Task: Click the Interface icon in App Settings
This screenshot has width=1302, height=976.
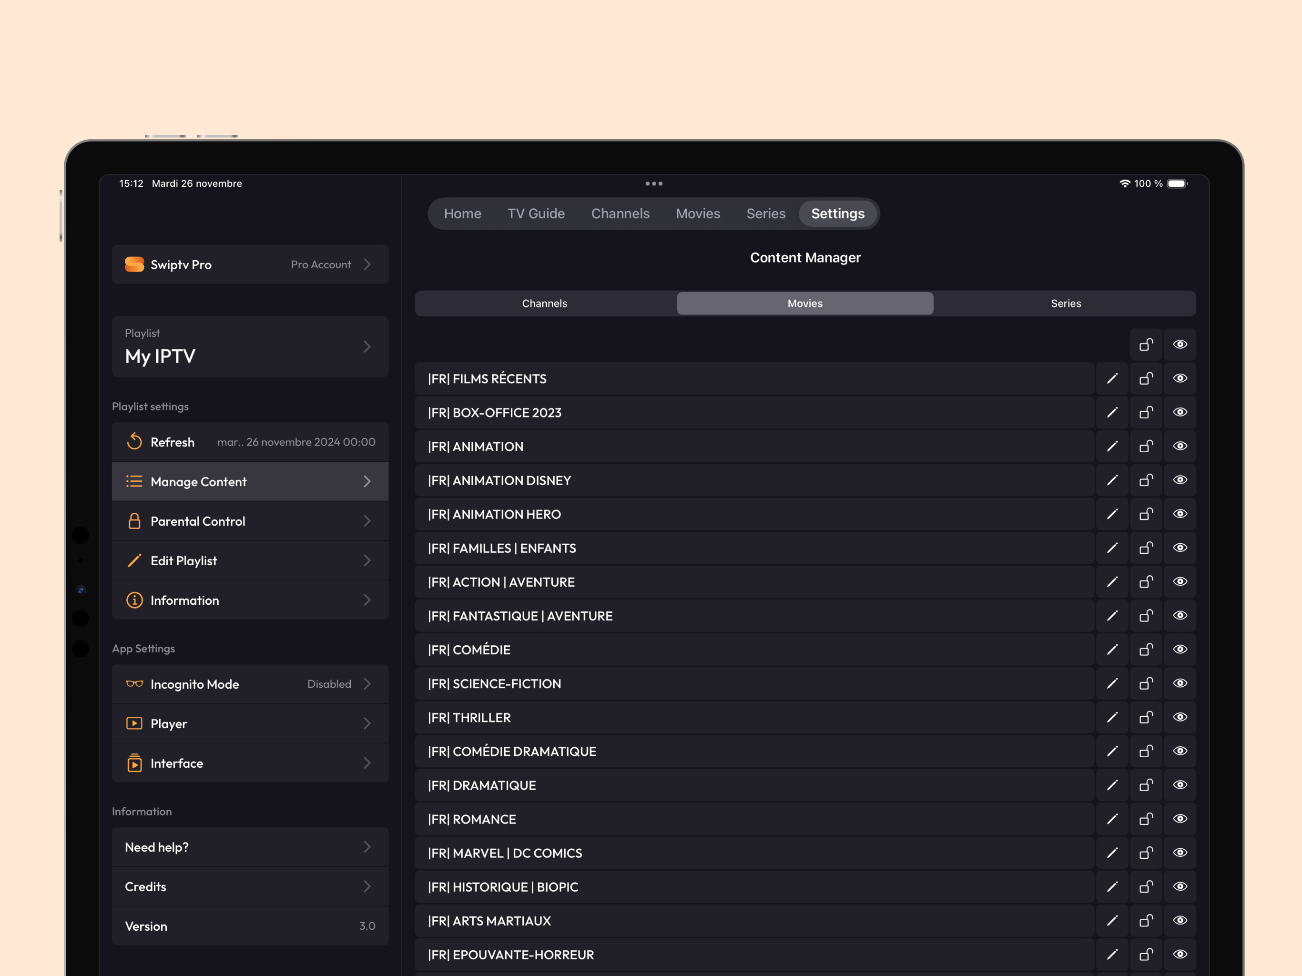Action: 134,763
